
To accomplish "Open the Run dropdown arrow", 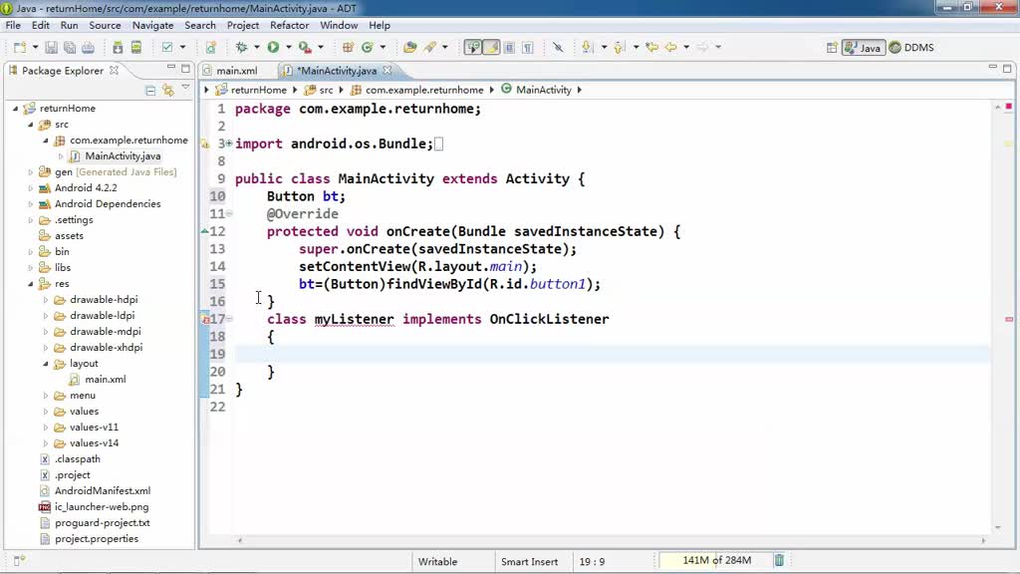I will [288, 48].
